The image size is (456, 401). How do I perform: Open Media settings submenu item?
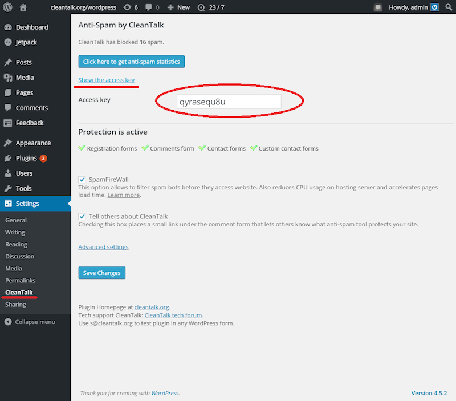click(x=14, y=268)
